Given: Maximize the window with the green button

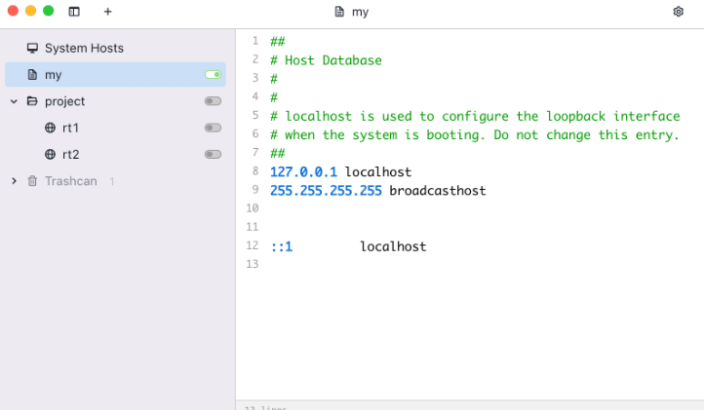Looking at the screenshot, I should pos(48,11).
